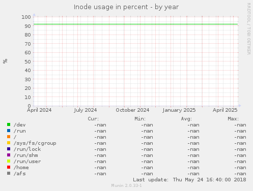The width and height of the screenshot is (253, 191).
Task: Click the /dev legend label
Action: tap(20, 125)
